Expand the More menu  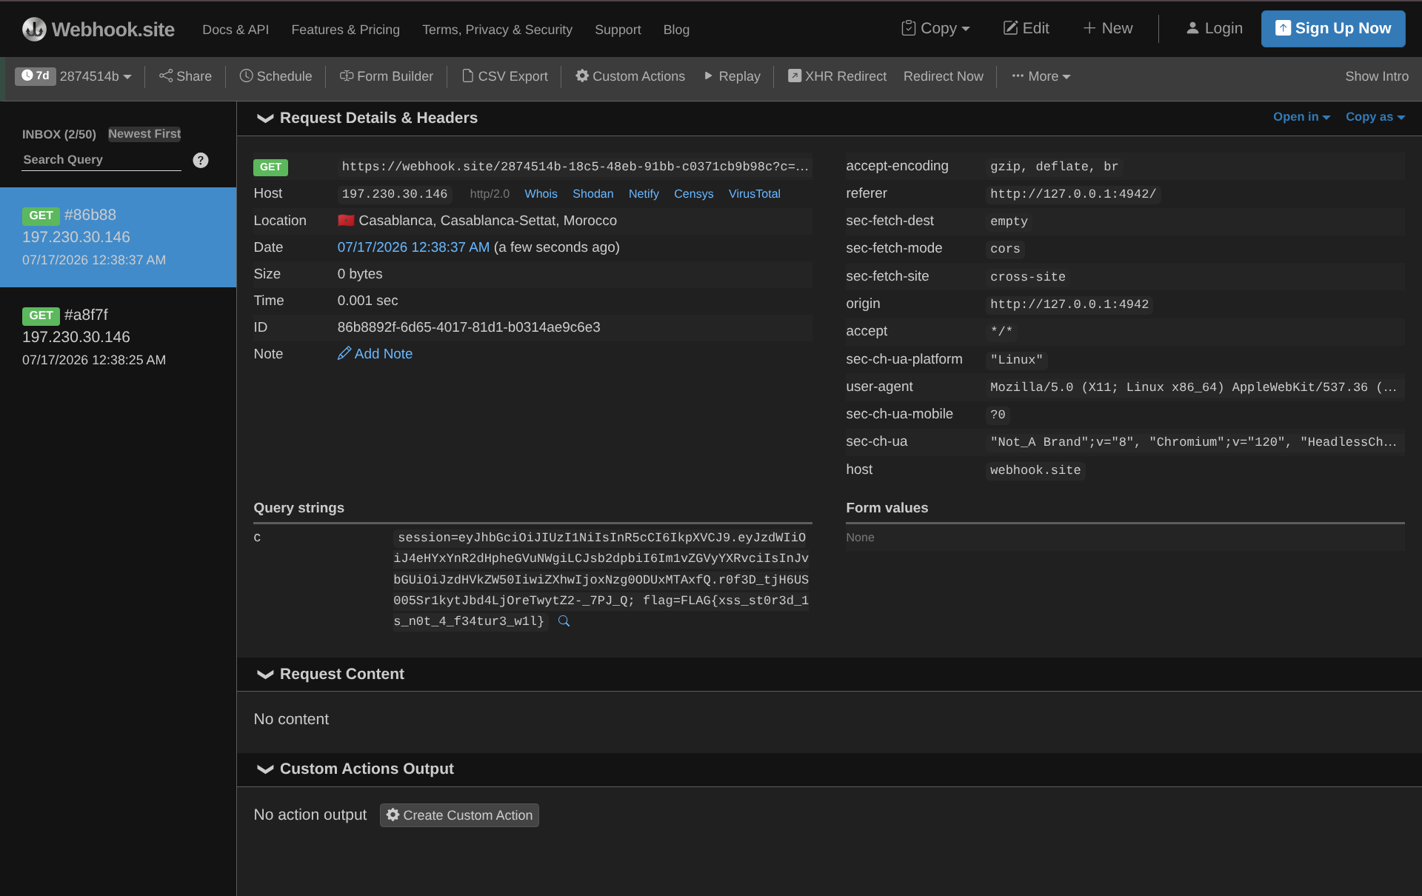click(1041, 76)
